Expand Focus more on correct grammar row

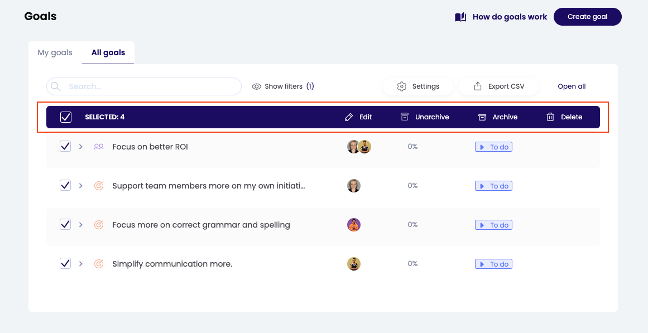81,225
